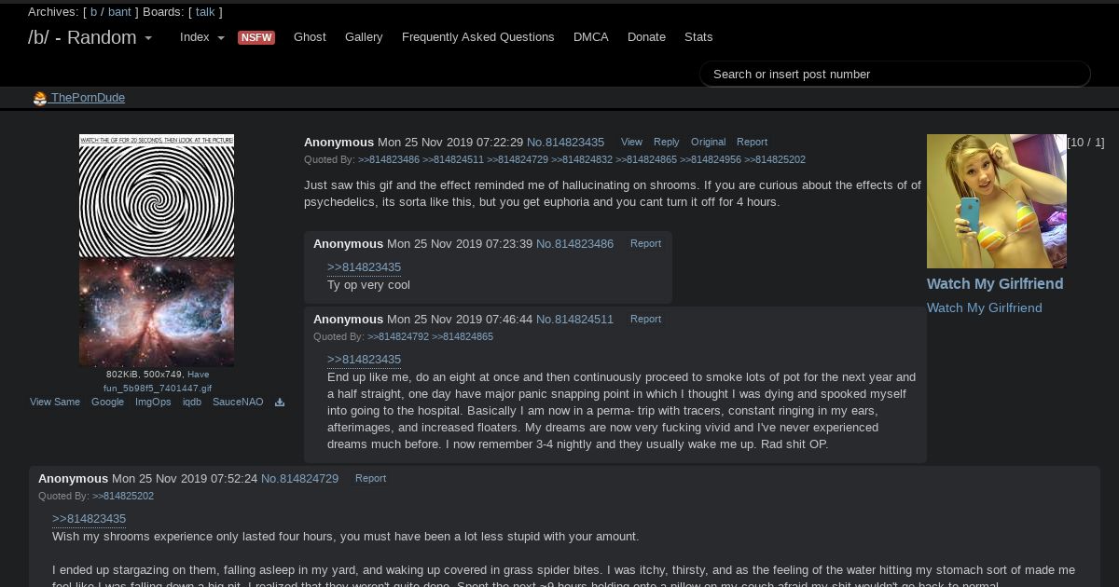The height and width of the screenshot is (587, 1119).
Task: Open the Gallery page
Action: point(364,37)
